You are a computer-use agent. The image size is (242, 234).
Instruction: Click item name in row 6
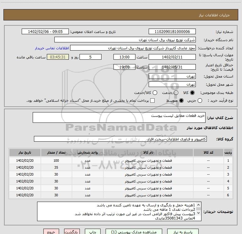point(148,195)
